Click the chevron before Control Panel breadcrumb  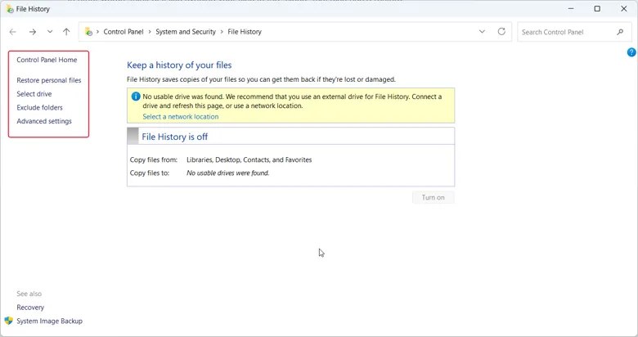tap(97, 32)
